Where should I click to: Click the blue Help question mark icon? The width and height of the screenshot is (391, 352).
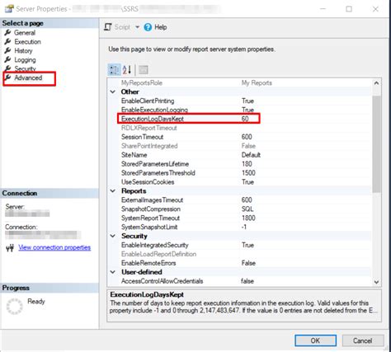pyautogui.click(x=148, y=27)
